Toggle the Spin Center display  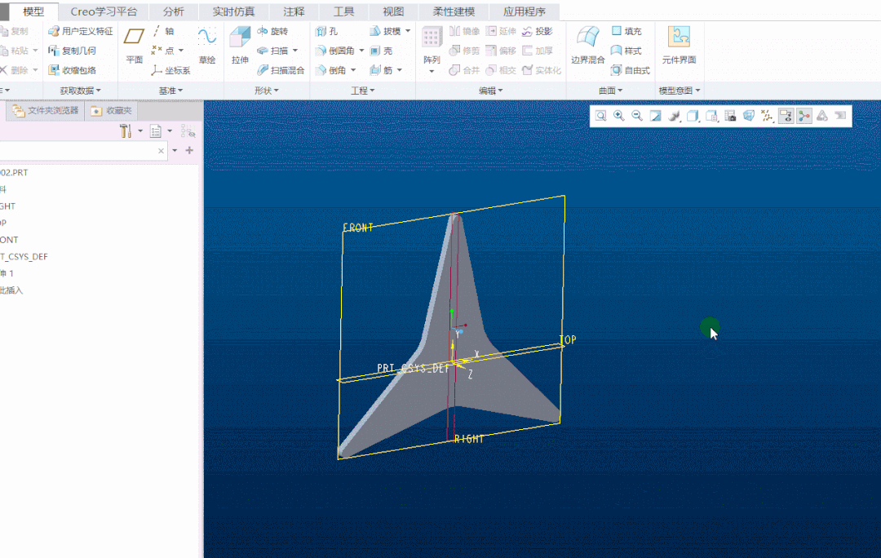pos(804,116)
